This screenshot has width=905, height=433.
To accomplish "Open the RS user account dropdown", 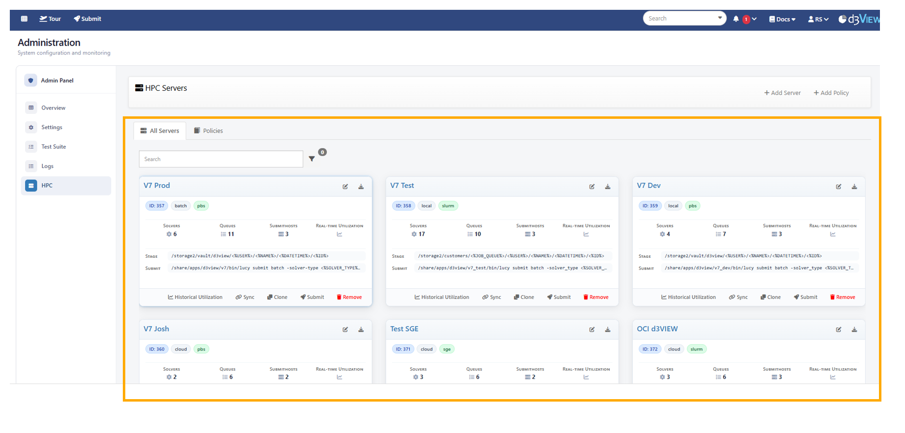I will [818, 19].
